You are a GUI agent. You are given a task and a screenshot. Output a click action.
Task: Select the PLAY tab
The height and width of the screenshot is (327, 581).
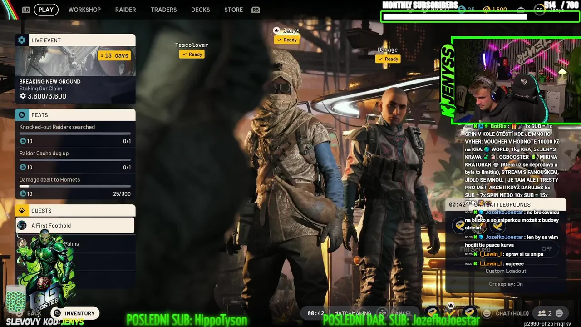[46, 10]
